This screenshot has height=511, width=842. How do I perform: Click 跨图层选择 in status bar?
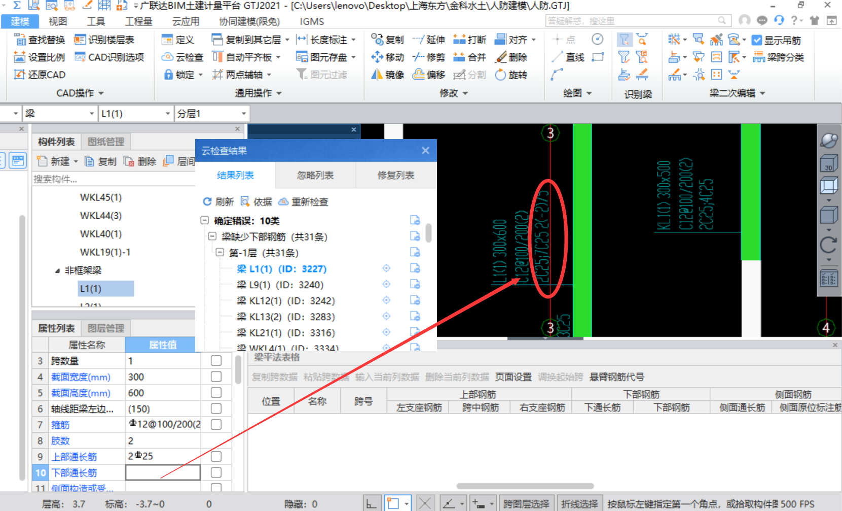click(526, 503)
